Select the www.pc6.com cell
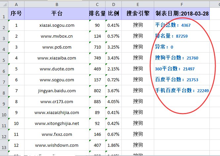 coord(57,47)
